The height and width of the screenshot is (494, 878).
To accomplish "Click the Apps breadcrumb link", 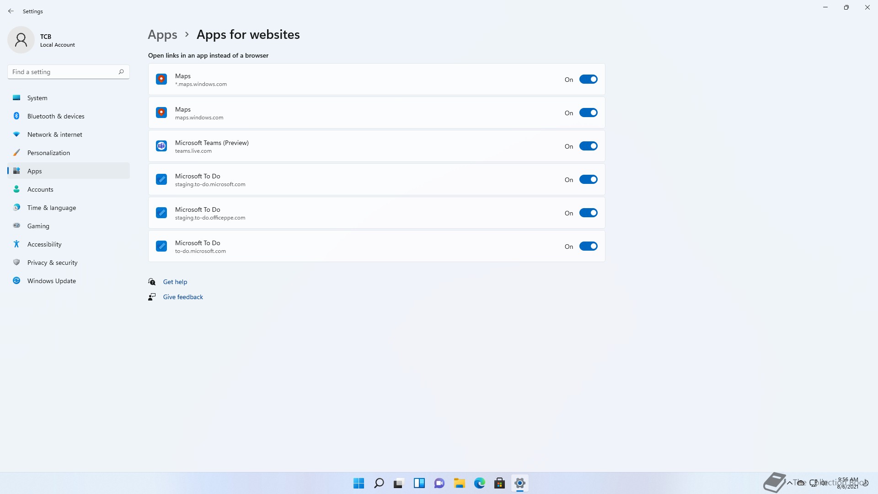I will click(162, 35).
